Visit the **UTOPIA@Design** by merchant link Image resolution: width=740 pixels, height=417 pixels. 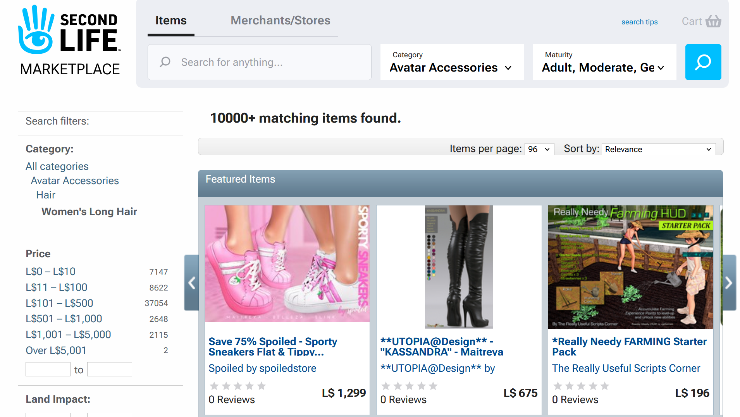click(437, 368)
